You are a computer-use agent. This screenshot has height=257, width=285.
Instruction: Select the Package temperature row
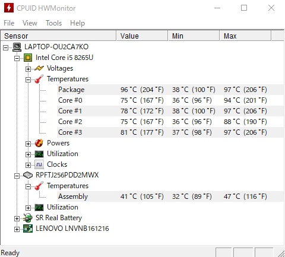tap(170, 90)
